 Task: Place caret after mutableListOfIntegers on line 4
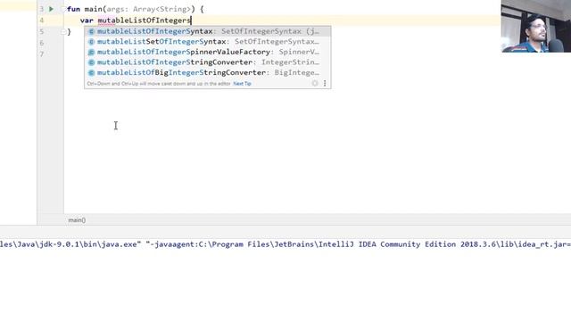(191, 21)
